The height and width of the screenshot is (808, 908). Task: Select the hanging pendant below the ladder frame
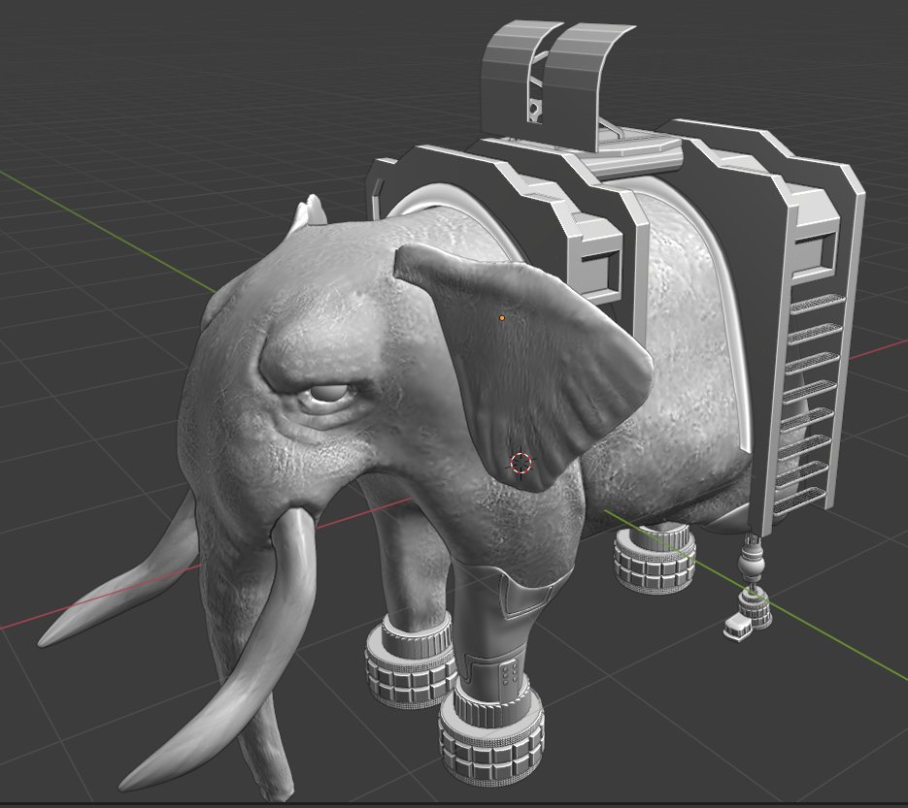pyautogui.click(x=754, y=581)
